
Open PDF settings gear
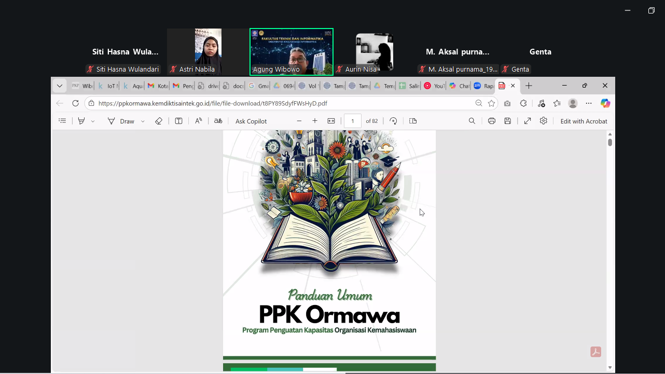[543, 121]
